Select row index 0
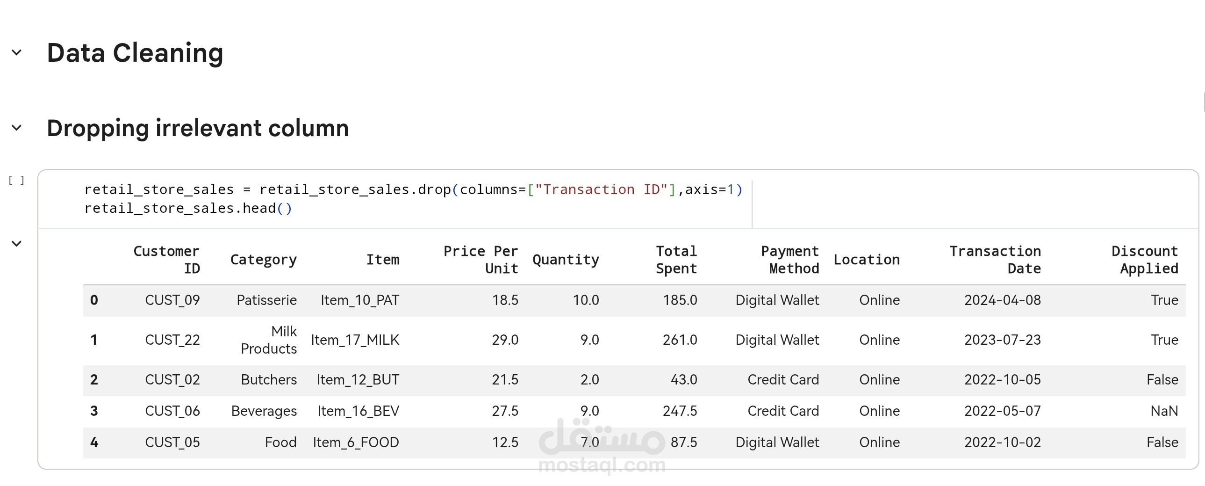Screen dimensions: 1205x486 click(94, 300)
